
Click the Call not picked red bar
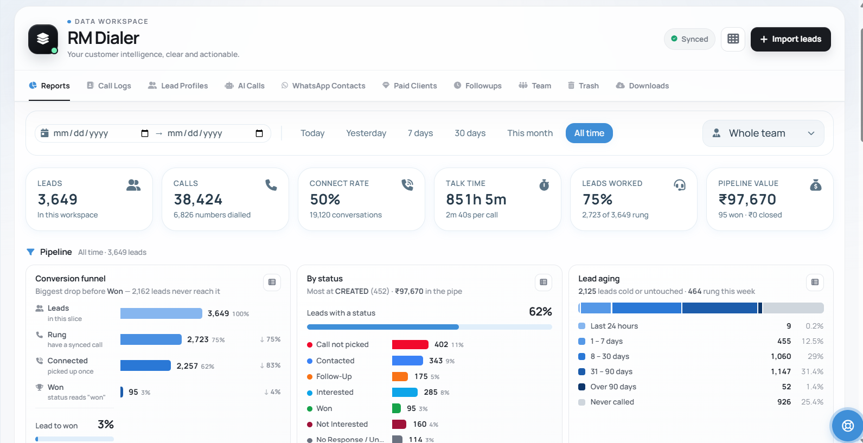click(x=410, y=344)
